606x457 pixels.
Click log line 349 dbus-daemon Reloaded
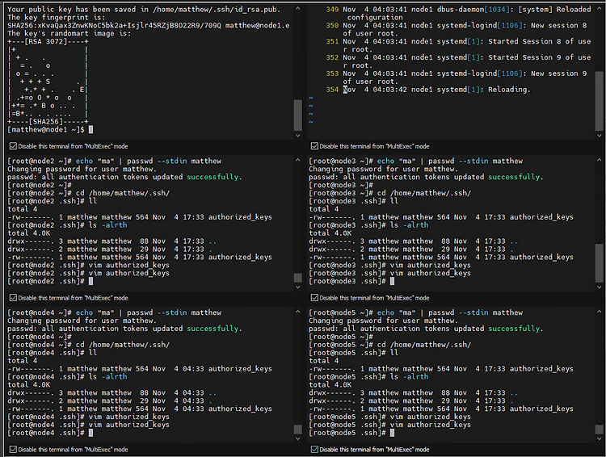[x=458, y=13]
